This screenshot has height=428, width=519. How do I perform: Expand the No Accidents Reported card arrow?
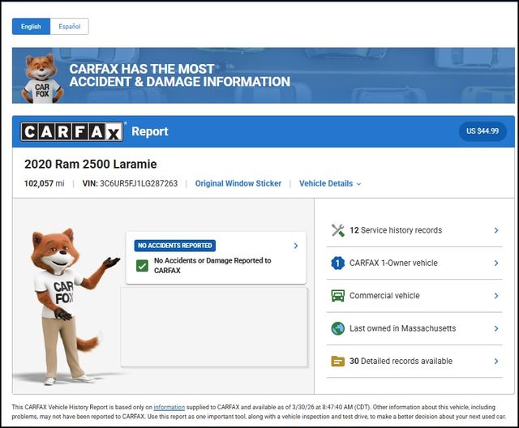[295, 246]
